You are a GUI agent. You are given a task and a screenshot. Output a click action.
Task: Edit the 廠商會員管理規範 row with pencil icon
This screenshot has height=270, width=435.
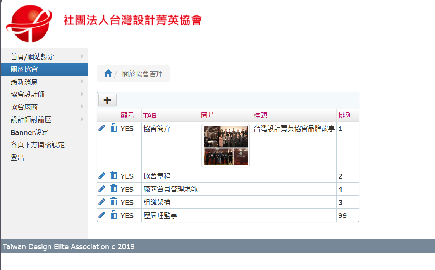click(102, 189)
